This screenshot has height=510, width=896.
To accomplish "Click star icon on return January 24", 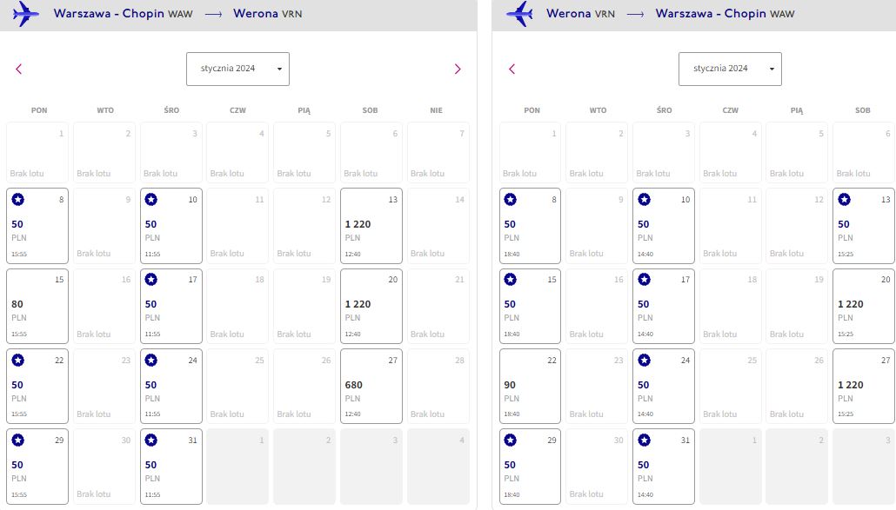I will (x=644, y=361).
